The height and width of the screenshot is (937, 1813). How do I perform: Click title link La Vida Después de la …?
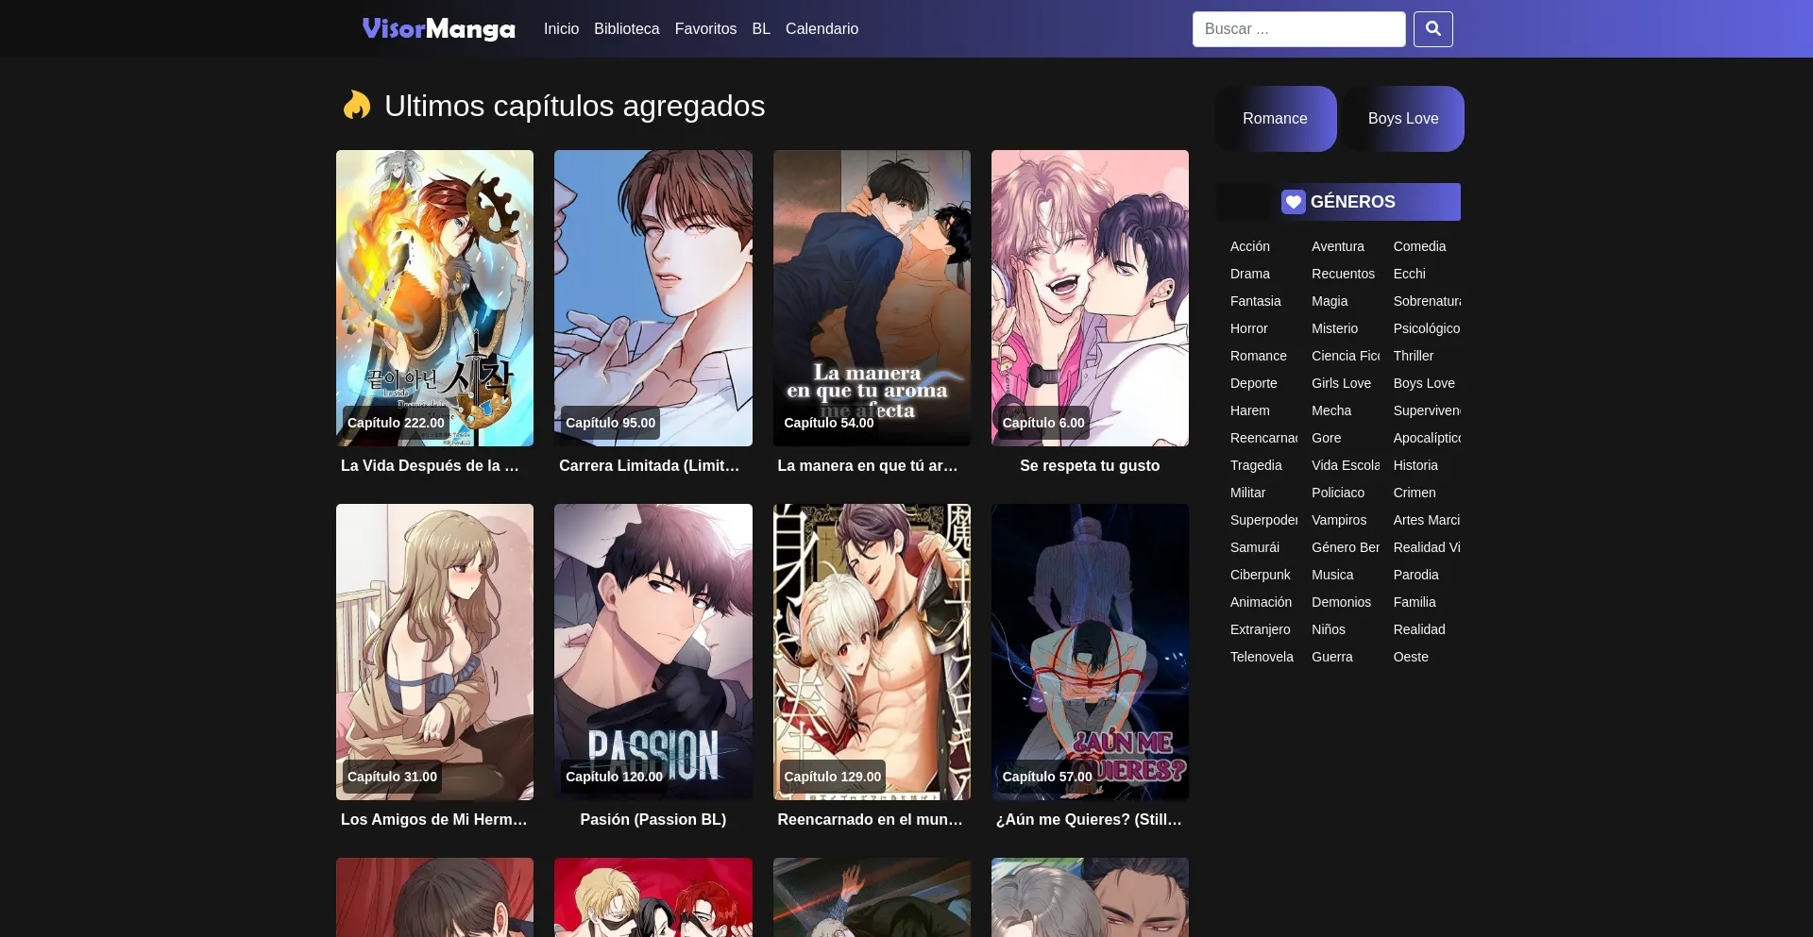[x=430, y=465]
